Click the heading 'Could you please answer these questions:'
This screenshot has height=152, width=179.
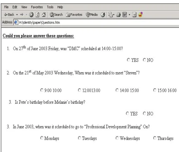click(x=38, y=36)
